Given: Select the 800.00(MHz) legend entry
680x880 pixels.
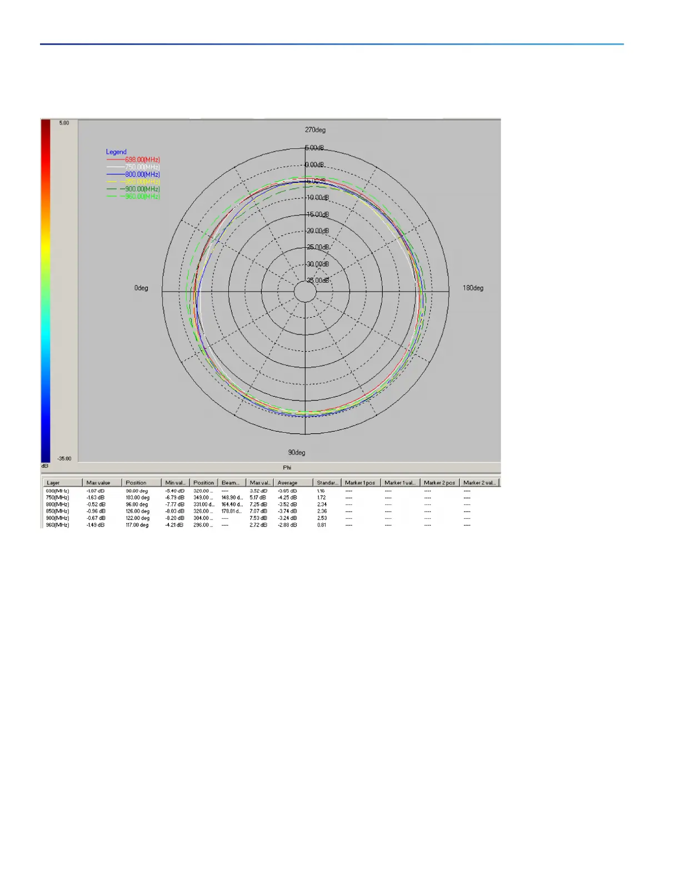Looking at the screenshot, I should (x=133, y=174).
